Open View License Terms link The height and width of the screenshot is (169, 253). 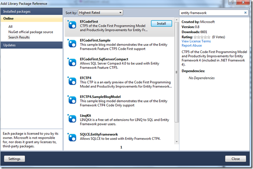tap(196, 41)
